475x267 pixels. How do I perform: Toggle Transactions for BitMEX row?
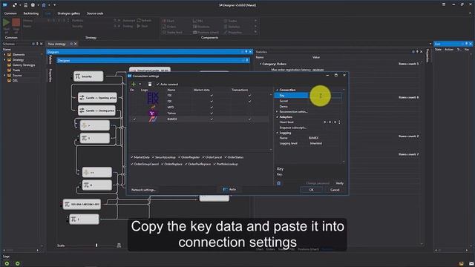coord(249,119)
